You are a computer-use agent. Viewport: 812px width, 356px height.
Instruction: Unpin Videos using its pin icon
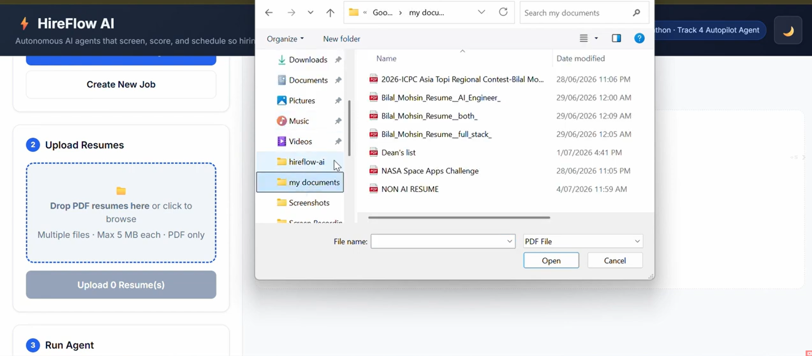[x=338, y=141]
